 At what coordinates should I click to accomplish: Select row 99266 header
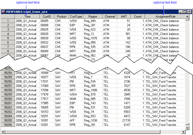pyautogui.click(x=8, y=125)
